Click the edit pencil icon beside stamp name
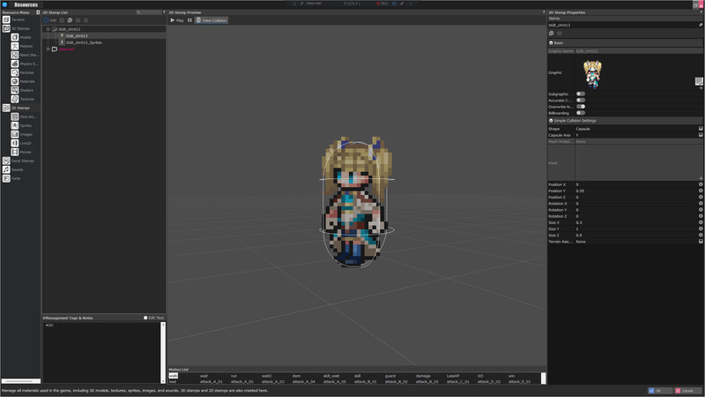 tap(701, 26)
